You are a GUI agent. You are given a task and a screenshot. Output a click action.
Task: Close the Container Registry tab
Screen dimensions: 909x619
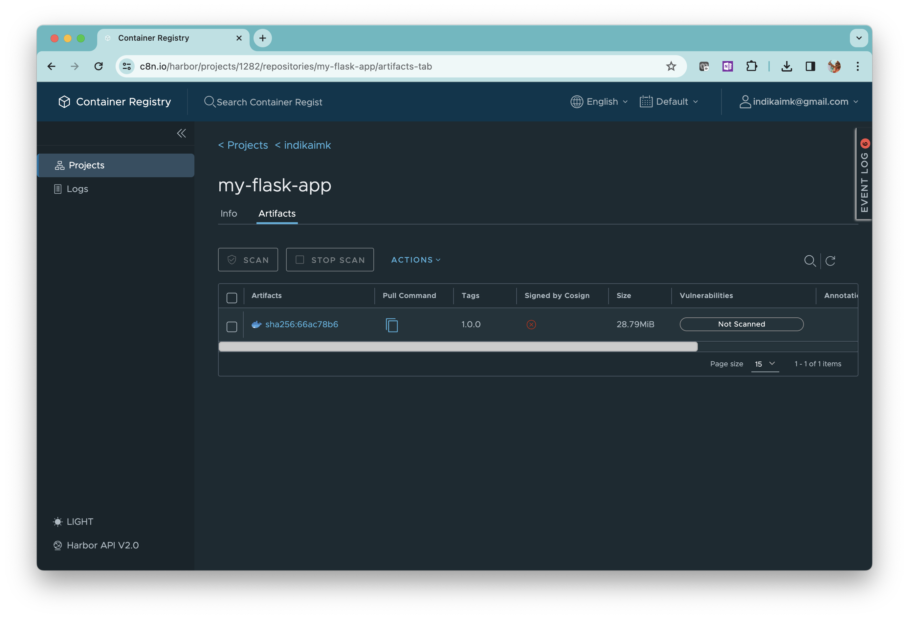point(239,38)
